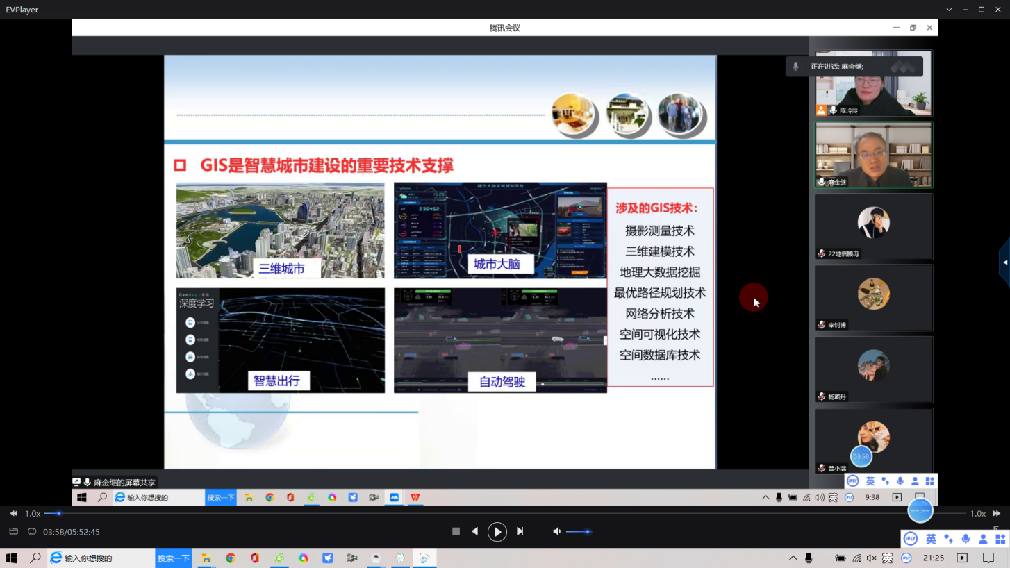Expand the collapsed right side panel arrow
Viewport: 1010px width, 568px height.
(x=1004, y=262)
